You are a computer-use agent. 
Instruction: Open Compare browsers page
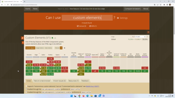(x=132, y=9)
